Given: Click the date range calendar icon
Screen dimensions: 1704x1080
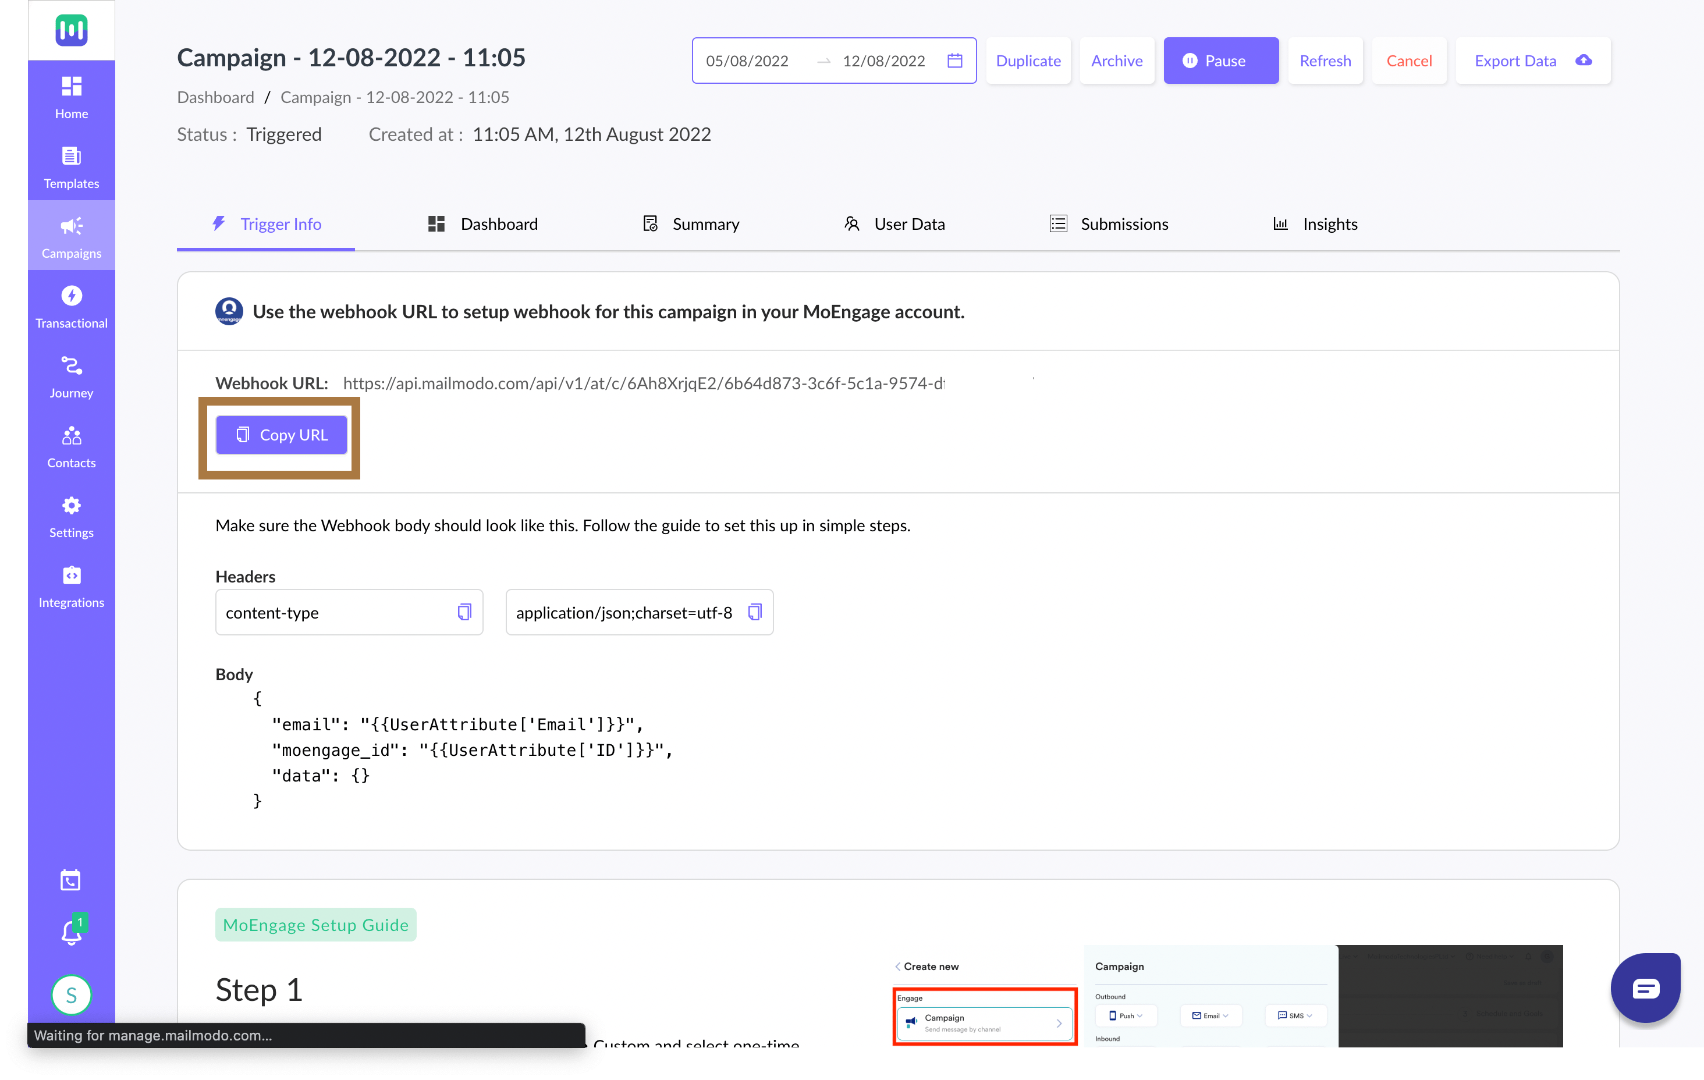Looking at the screenshot, I should pyautogui.click(x=954, y=61).
